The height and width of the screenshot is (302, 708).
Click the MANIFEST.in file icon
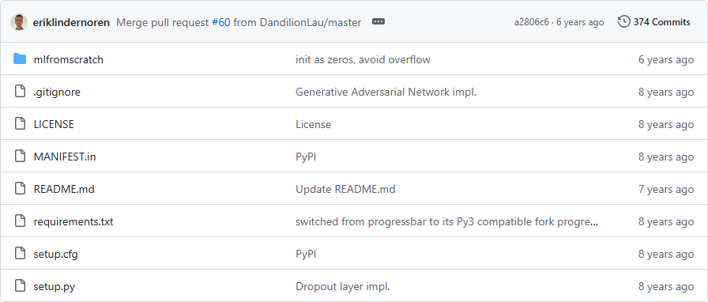(x=20, y=157)
